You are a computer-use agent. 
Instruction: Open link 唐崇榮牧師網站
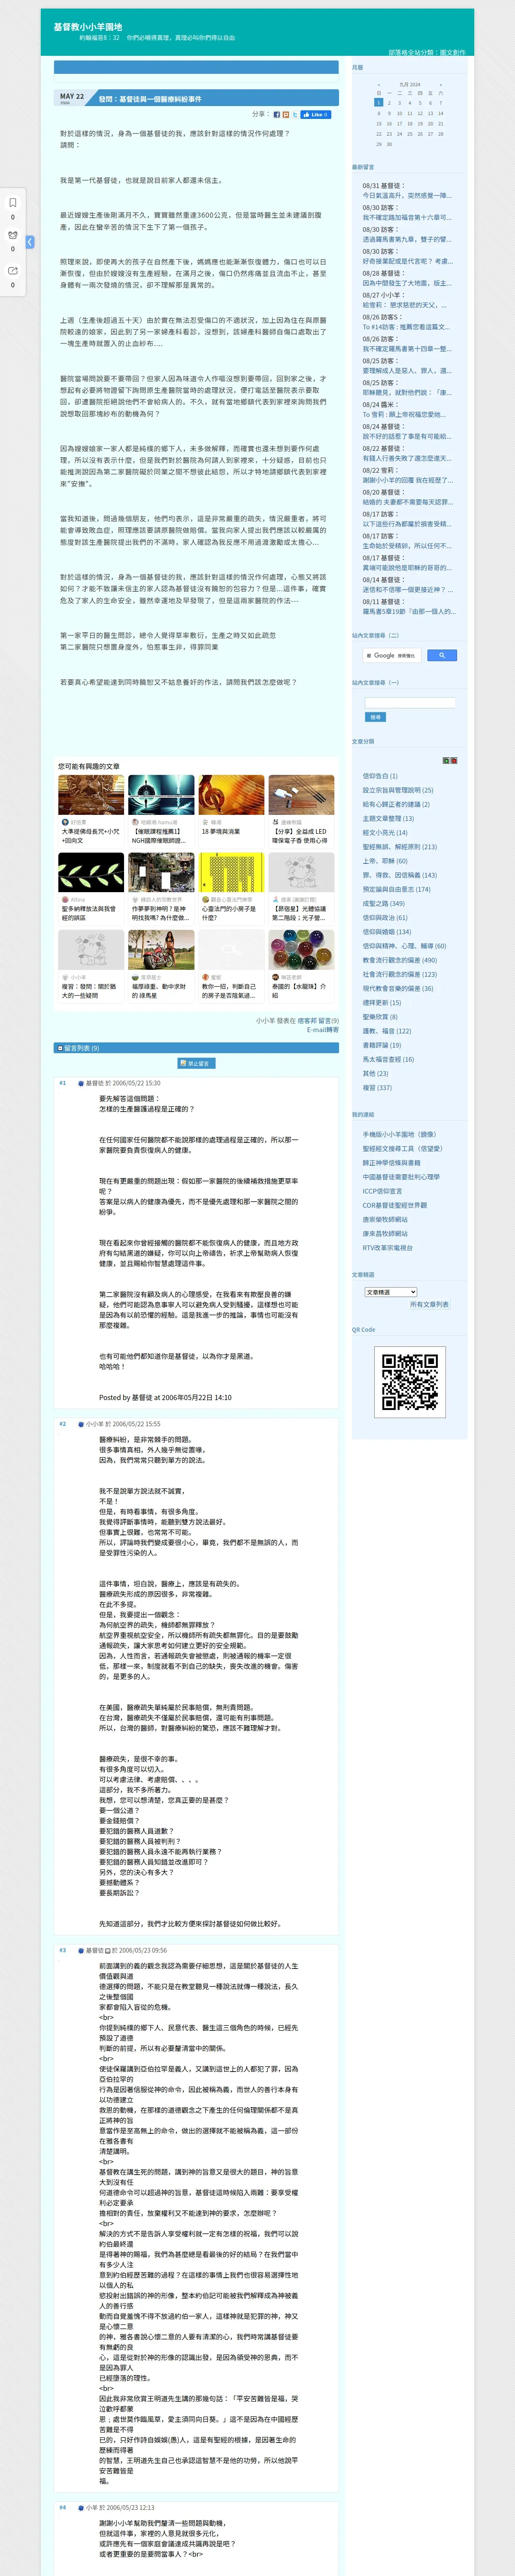click(x=385, y=1219)
